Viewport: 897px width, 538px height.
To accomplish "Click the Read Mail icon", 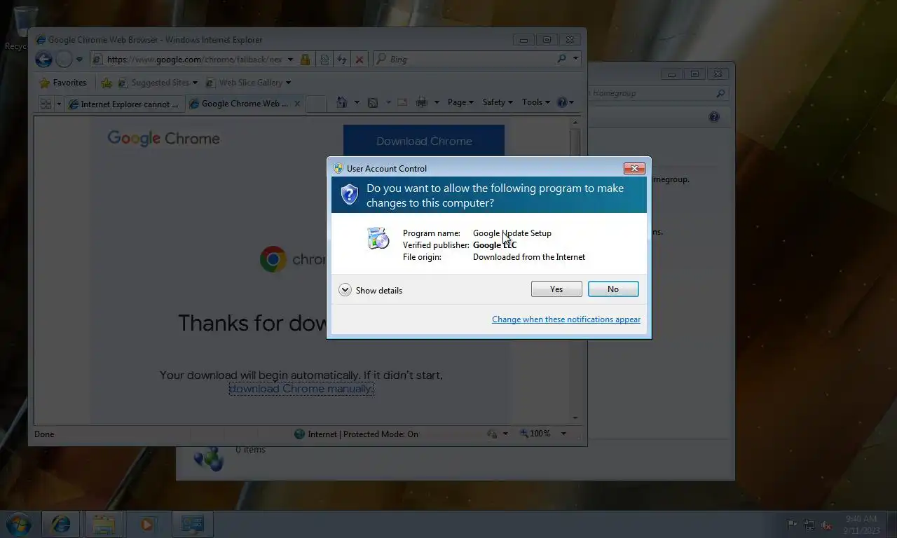I will click(x=402, y=102).
